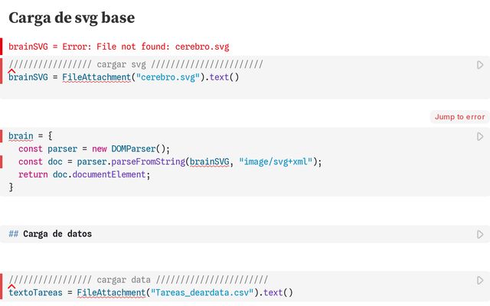Click the brainSVG variable name in the assignment
Viewport: 490px width, 306px height.
pos(28,77)
